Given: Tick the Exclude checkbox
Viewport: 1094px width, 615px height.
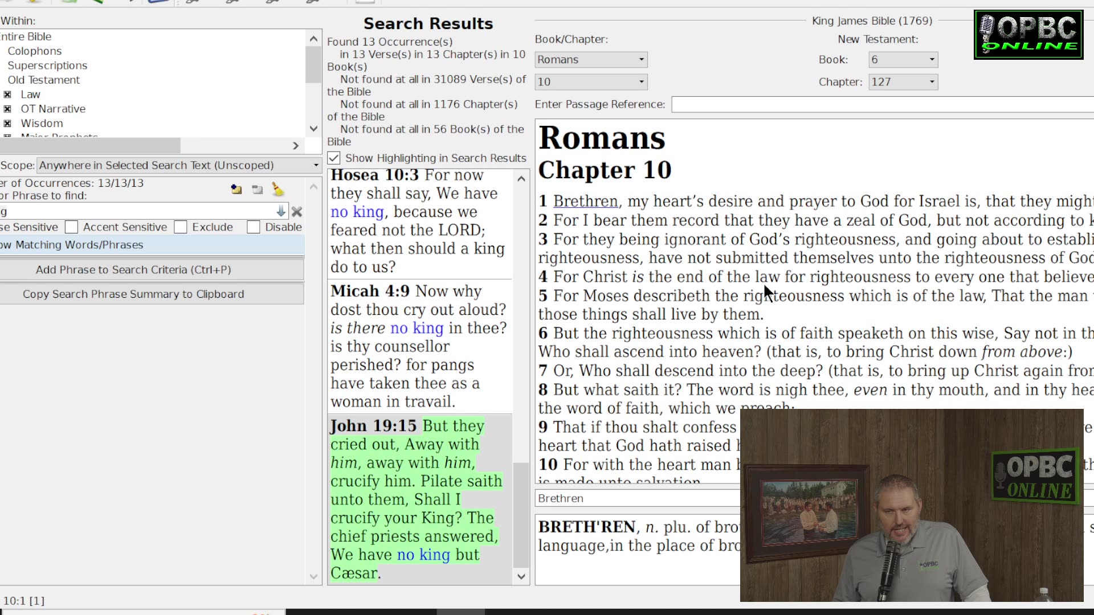Looking at the screenshot, I should [181, 227].
